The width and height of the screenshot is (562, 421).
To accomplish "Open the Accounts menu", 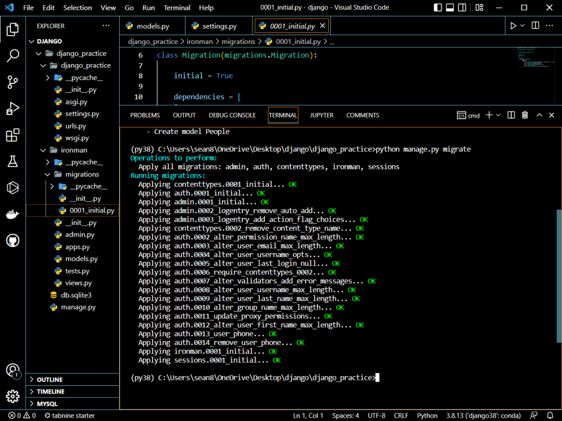I will pos(13,371).
